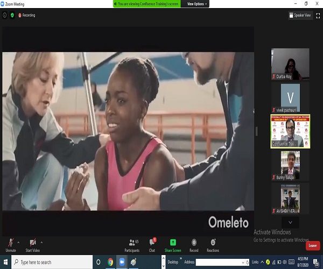Select Durba Roy's video thumbnail
The height and width of the screenshot is (269, 323).
point(290,64)
